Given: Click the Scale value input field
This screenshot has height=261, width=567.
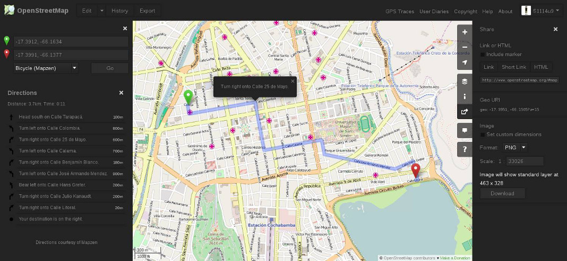Looking at the screenshot, I should click(x=525, y=161).
